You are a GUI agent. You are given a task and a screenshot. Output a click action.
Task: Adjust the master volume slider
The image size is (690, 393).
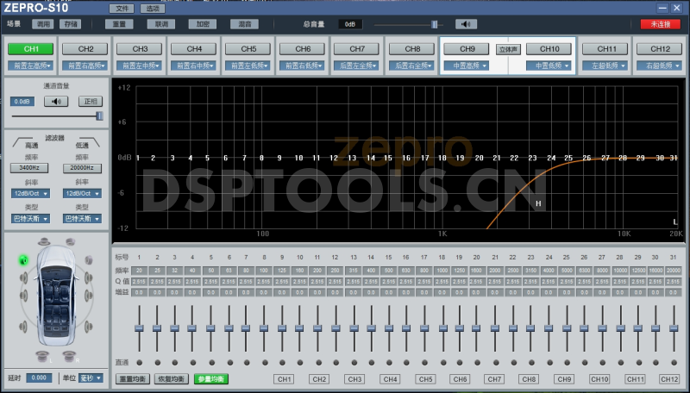pyautogui.click(x=100, y=115)
